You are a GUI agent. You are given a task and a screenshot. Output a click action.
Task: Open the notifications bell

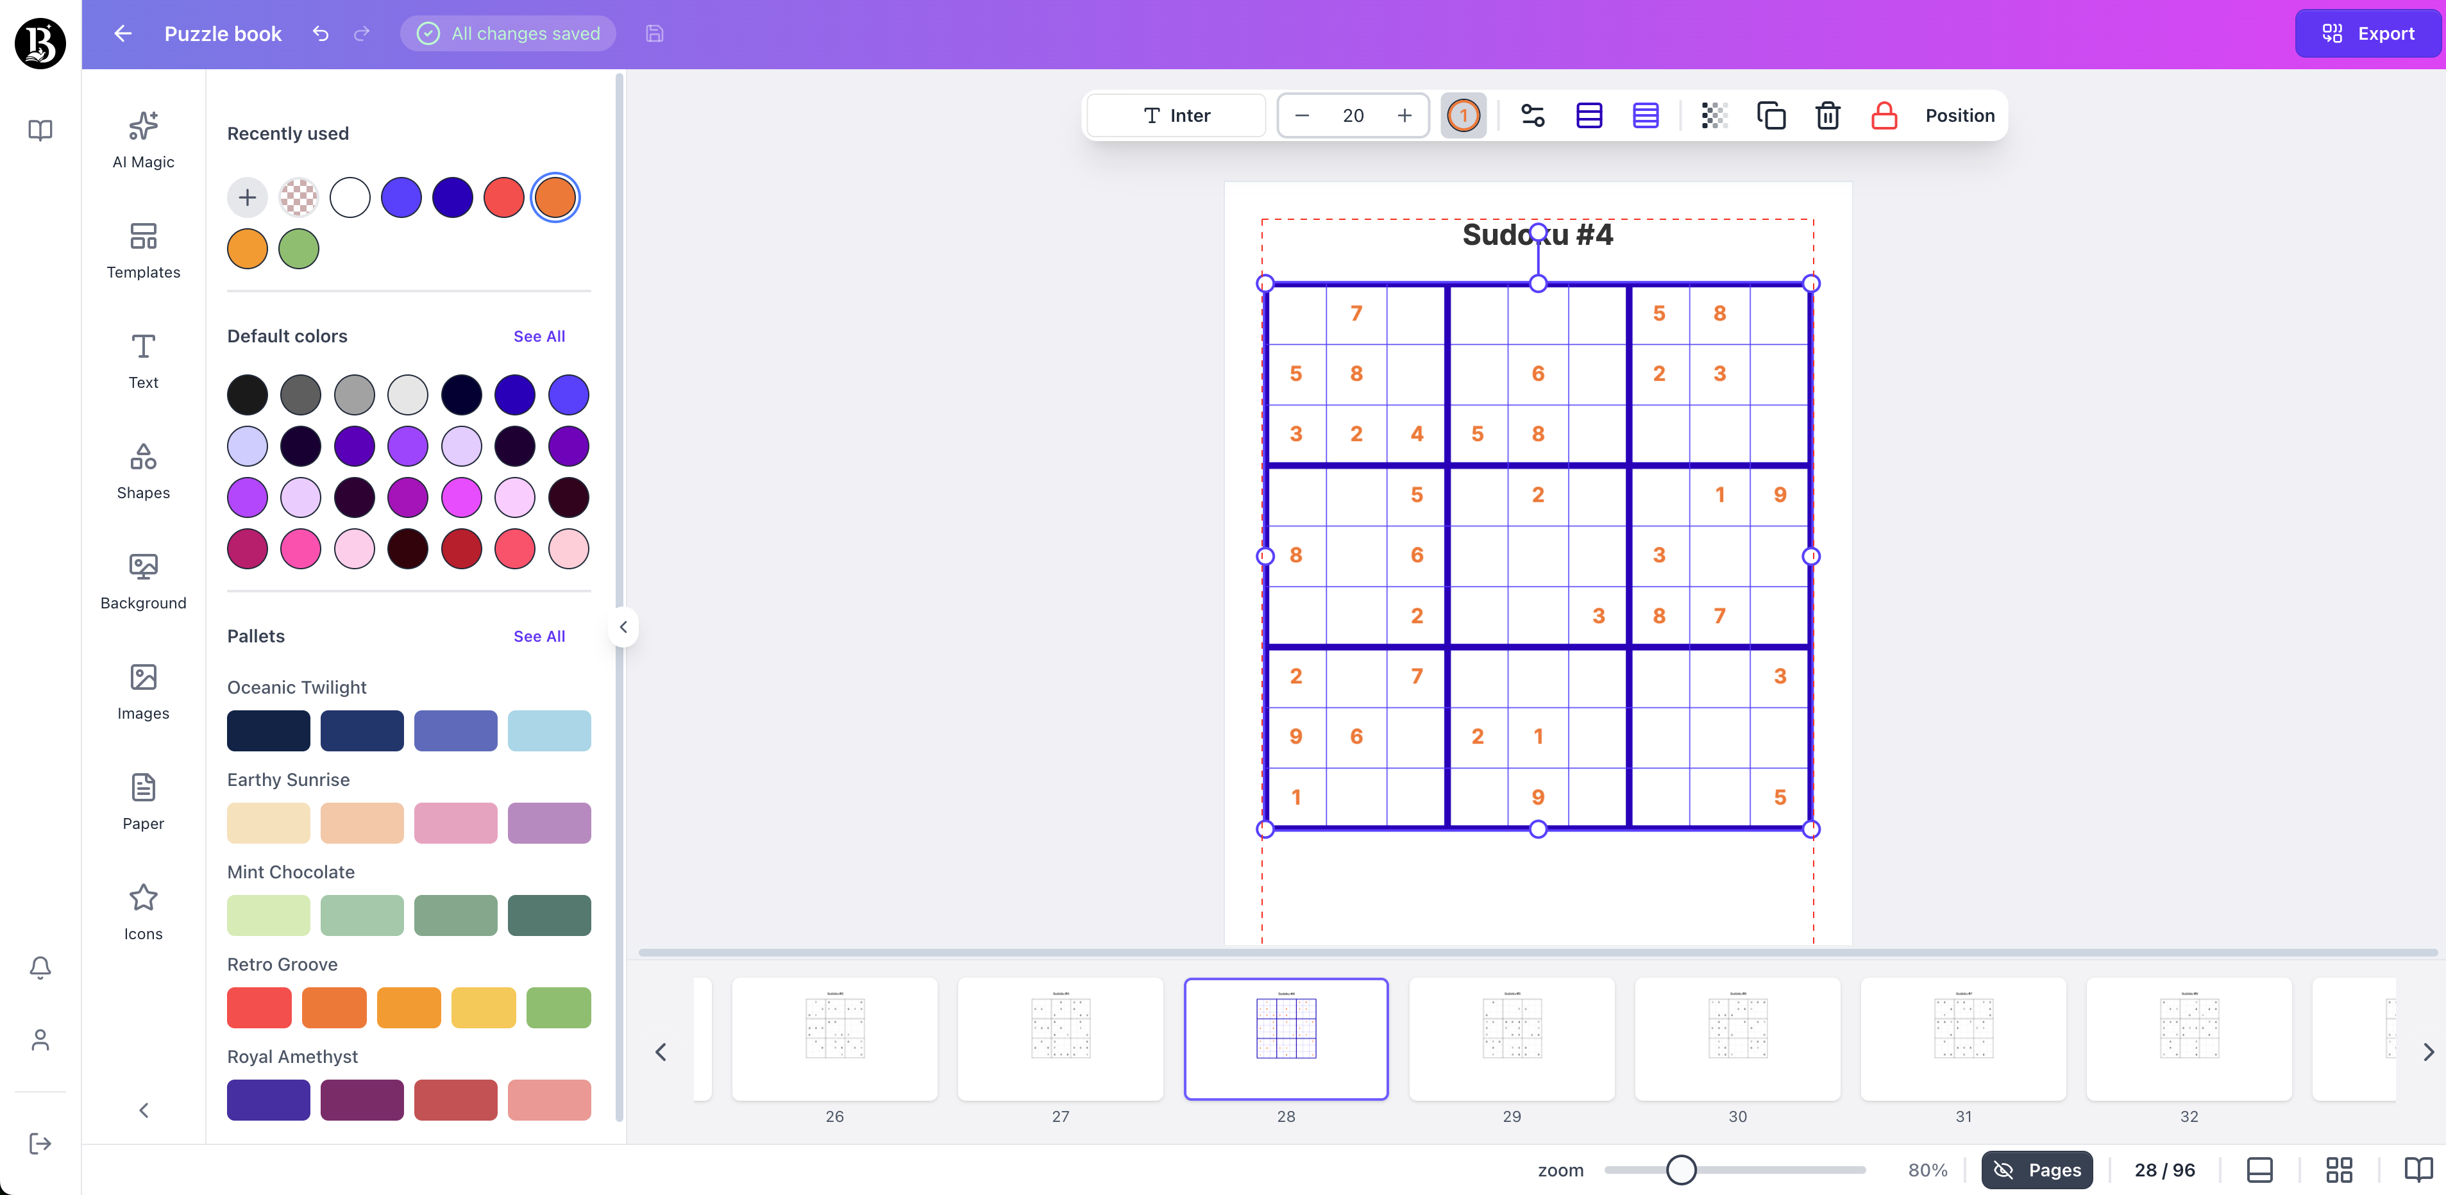(40, 967)
